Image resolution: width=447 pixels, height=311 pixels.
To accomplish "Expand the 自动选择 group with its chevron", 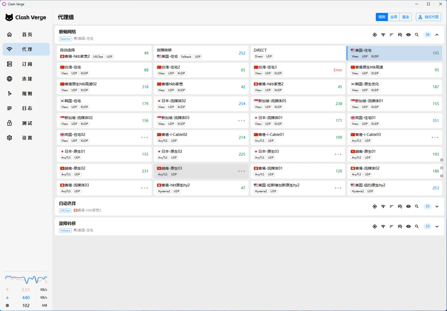I will (x=437, y=206).
